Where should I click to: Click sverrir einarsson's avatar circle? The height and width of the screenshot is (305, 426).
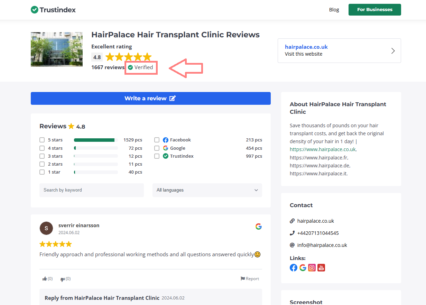46,229
